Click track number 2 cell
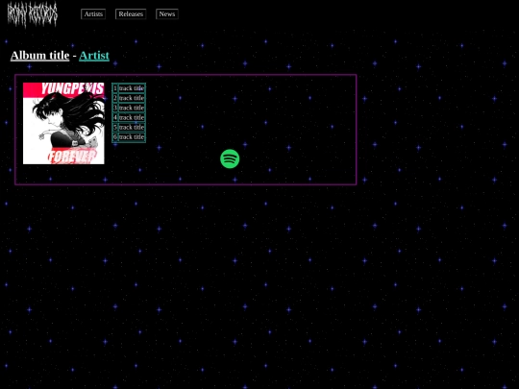Screen dimensions: 519x389 pos(115,98)
